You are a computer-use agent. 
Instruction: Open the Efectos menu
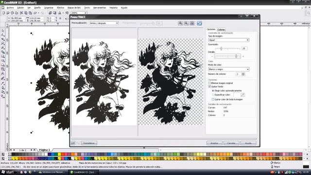click(x=60, y=8)
